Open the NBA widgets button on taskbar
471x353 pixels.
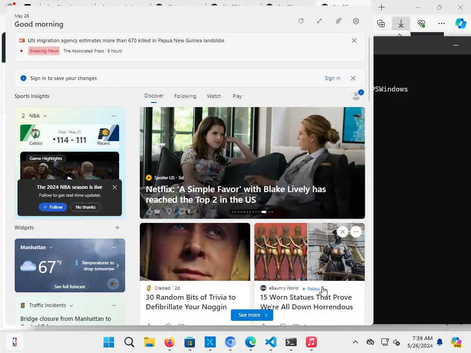14,342
